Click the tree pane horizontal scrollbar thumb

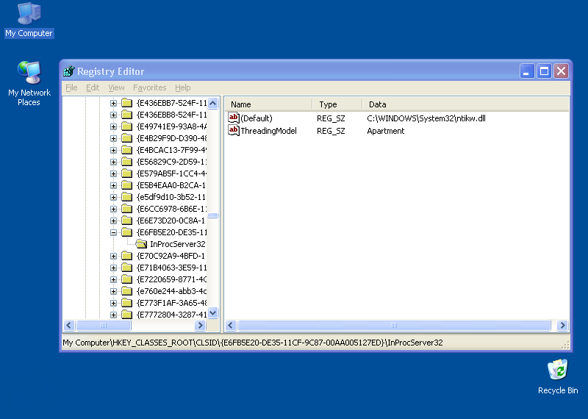[x=104, y=325]
